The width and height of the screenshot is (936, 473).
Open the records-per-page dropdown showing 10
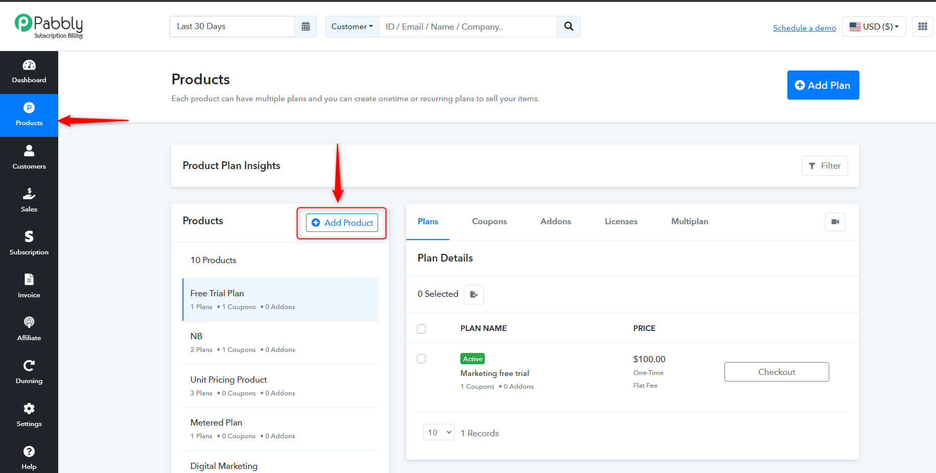click(439, 433)
